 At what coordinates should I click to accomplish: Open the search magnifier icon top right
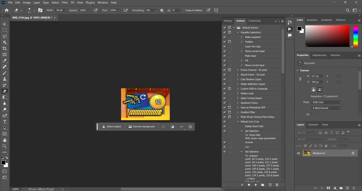coord(348,10)
